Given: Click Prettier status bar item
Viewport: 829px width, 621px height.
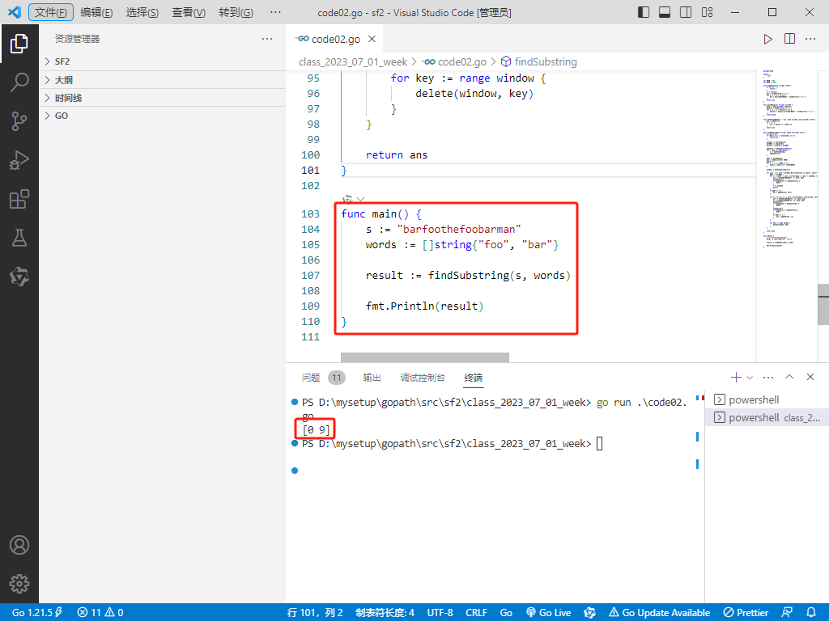Looking at the screenshot, I should (746, 613).
